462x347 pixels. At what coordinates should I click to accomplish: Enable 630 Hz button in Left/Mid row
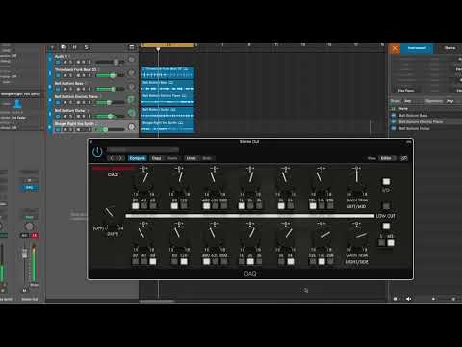(216, 206)
